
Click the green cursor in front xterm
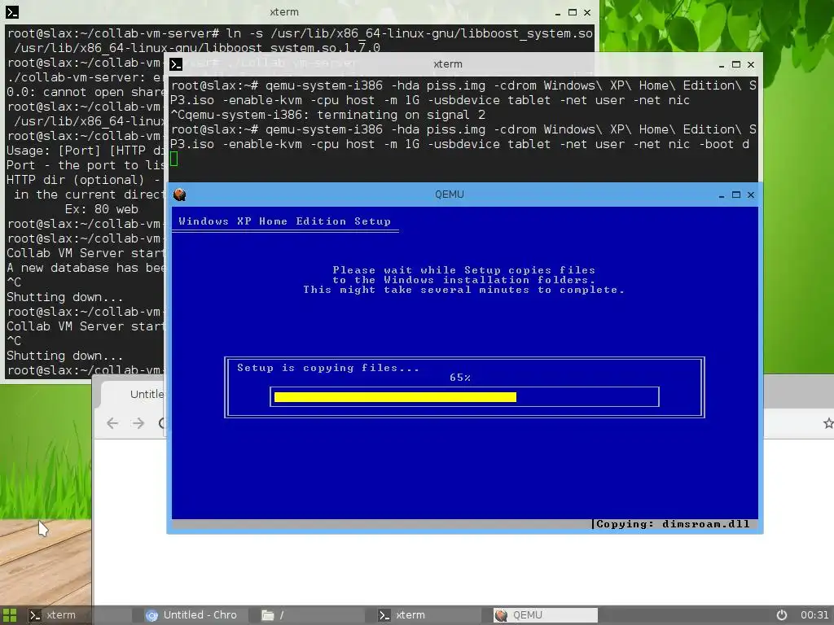[x=174, y=159]
